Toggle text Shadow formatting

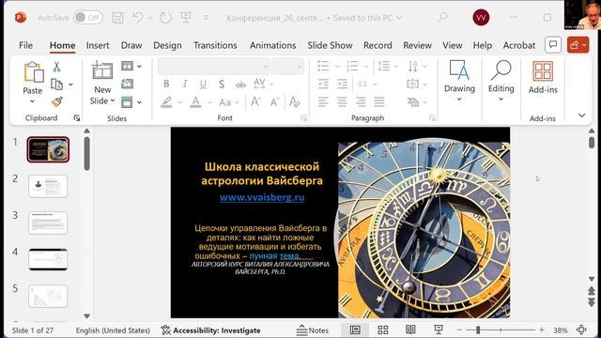(222, 84)
